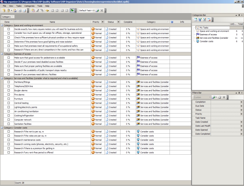The height and width of the screenshot is (186, 244).
Task: Click the print icon in the main toolbar
Action: (20, 11)
